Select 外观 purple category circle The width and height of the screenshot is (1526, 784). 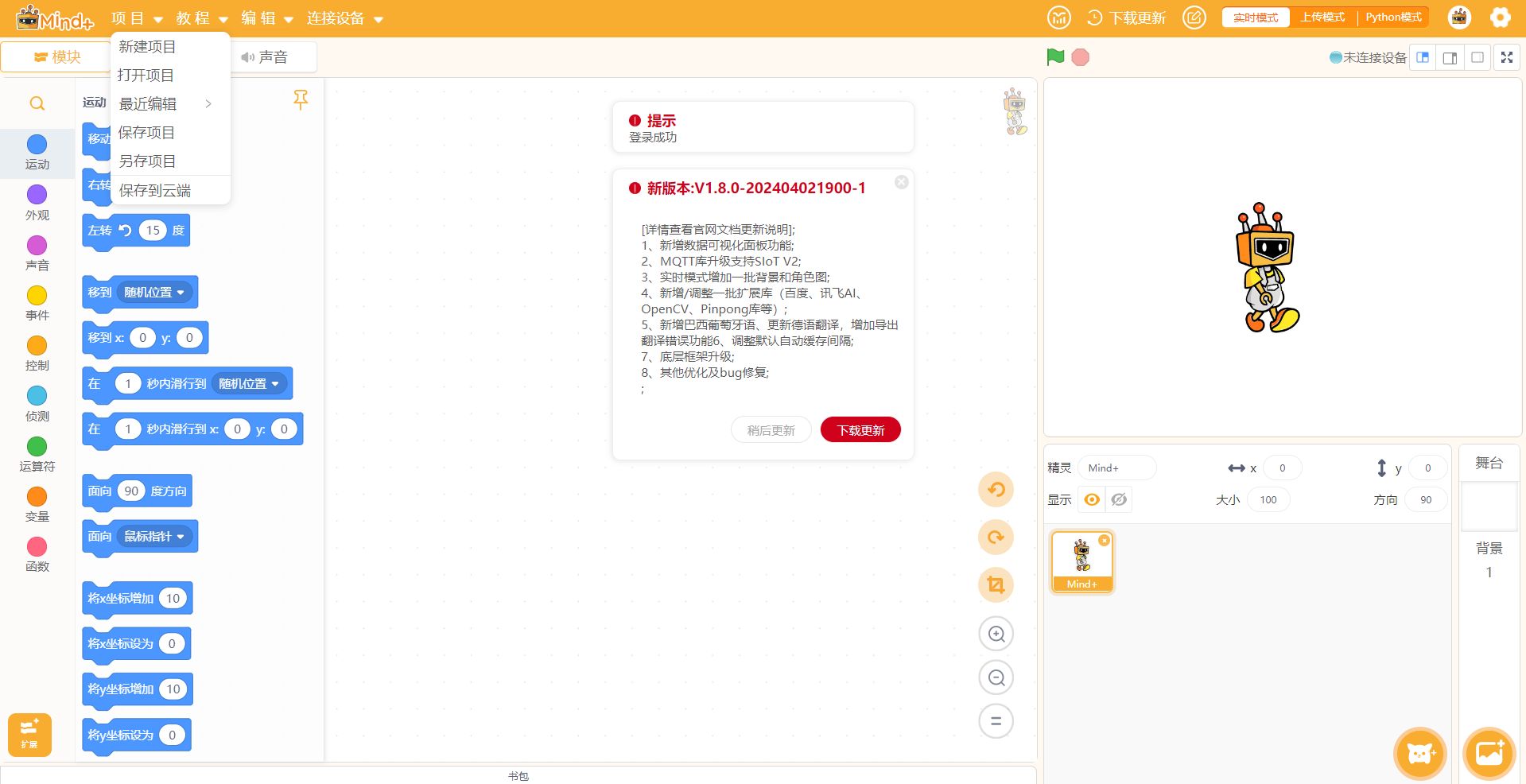37,195
